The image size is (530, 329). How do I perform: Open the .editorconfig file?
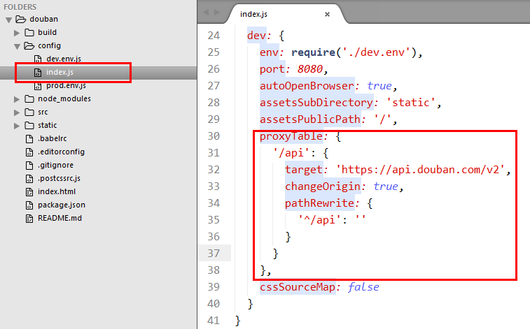coord(61,152)
